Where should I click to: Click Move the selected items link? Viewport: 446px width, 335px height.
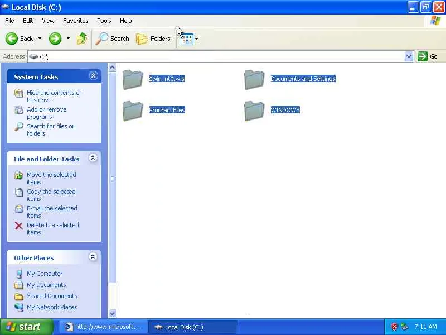pos(51,178)
